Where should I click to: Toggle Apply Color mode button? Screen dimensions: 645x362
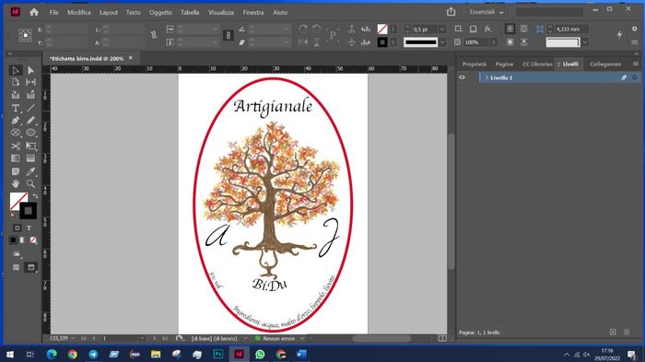coord(13,239)
